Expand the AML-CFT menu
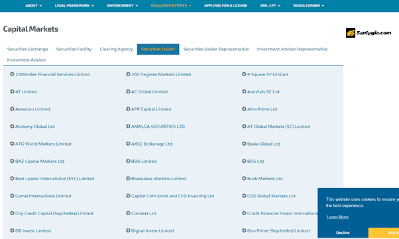This screenshot has width=399, height=239. pos(270,5)
